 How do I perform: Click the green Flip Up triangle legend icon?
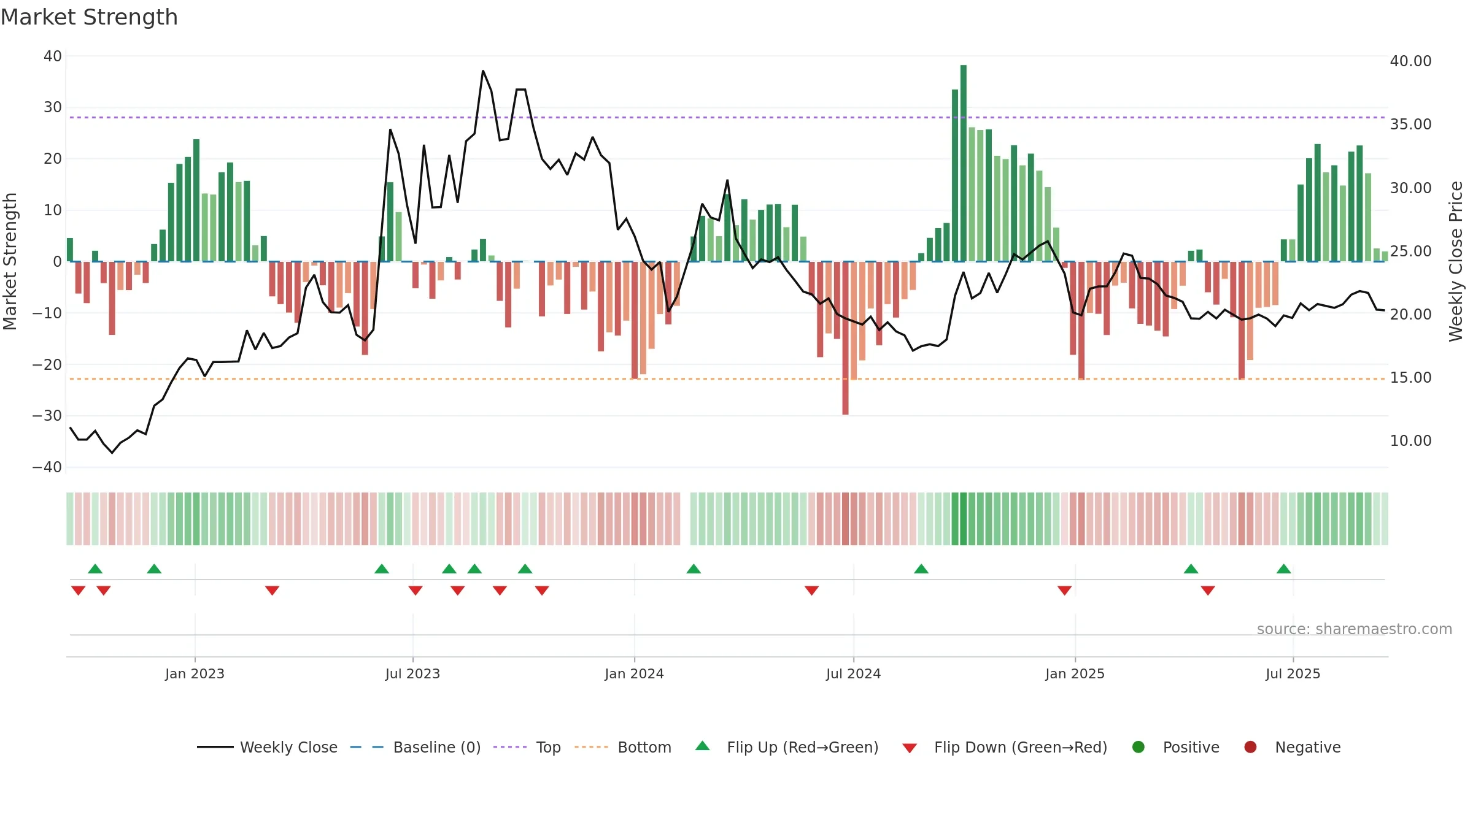(703, 746)
